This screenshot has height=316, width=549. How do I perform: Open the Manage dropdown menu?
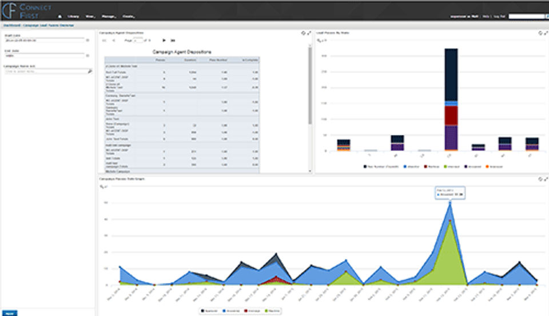(x=109, y=17)
